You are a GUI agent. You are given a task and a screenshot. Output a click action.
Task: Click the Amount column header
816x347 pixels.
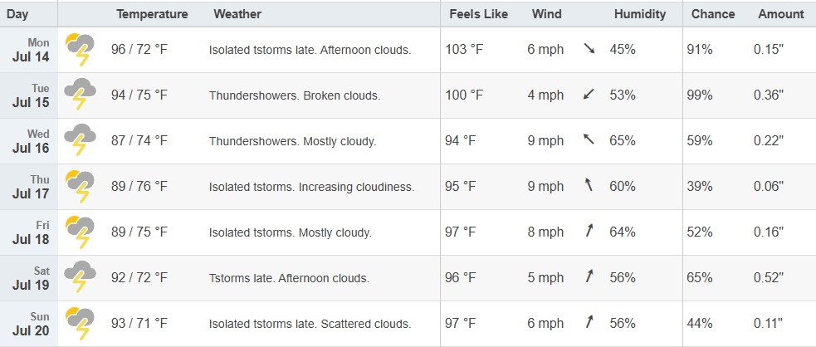(780, 14)
